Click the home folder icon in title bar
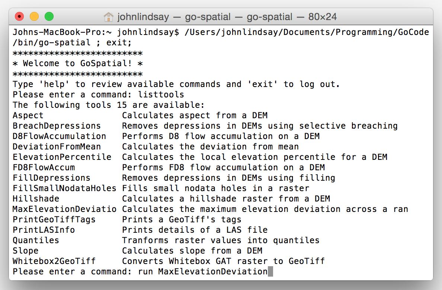Viewport: 442px width, 290px height. tap(109, 17)
